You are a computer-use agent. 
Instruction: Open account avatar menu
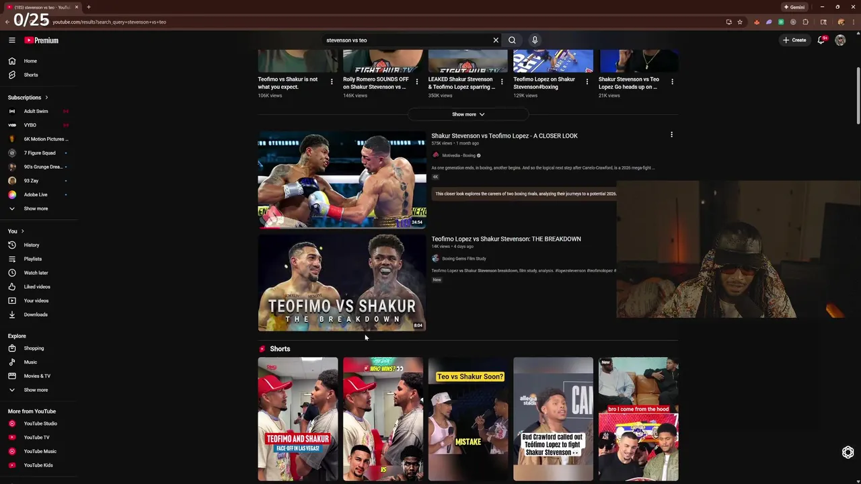[x=840, y=40]
